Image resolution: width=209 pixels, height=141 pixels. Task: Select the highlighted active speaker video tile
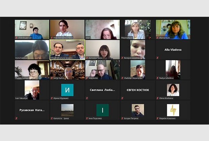(67, 50)
